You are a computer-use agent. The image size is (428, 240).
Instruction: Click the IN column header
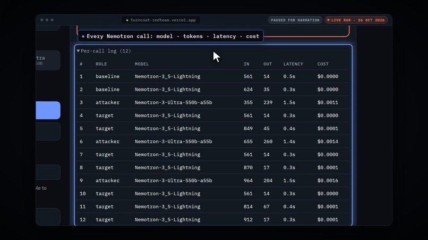[246, 64]
